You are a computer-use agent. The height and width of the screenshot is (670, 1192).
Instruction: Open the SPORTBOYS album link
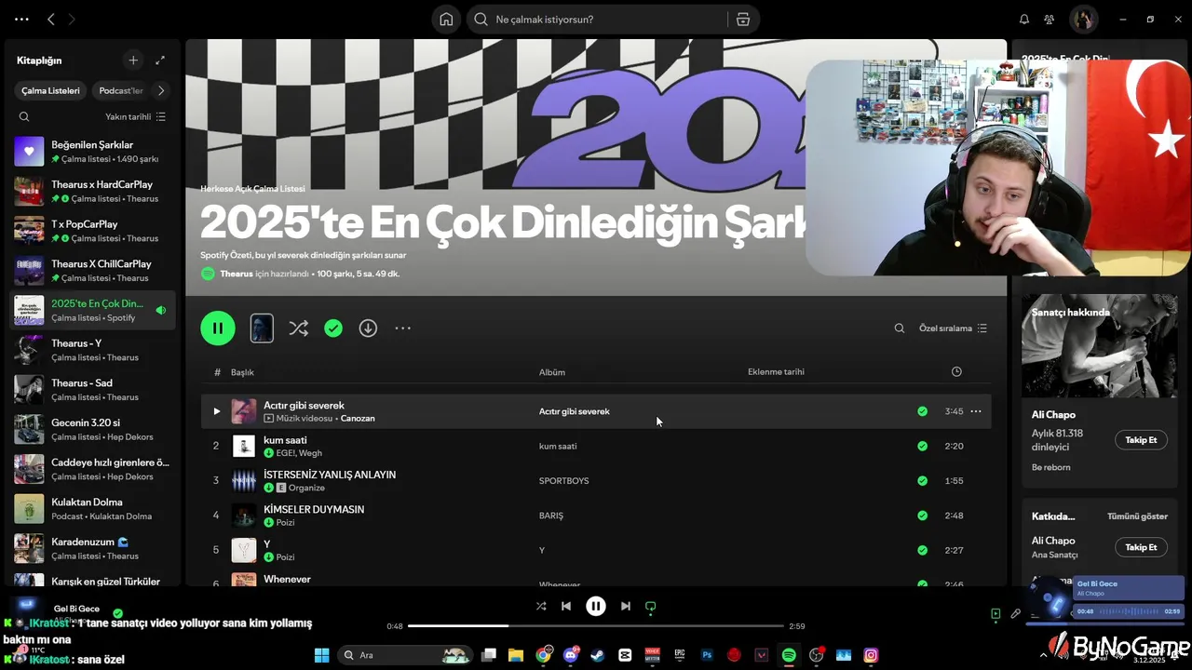tap(564, 481)
